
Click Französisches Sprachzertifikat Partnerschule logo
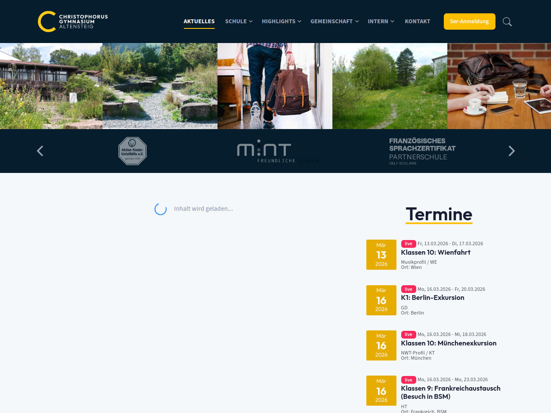(422, 151)
